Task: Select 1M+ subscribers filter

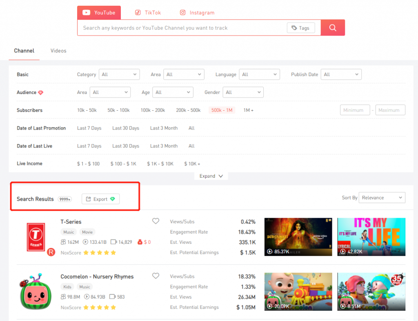Action: tap(249, 110)
